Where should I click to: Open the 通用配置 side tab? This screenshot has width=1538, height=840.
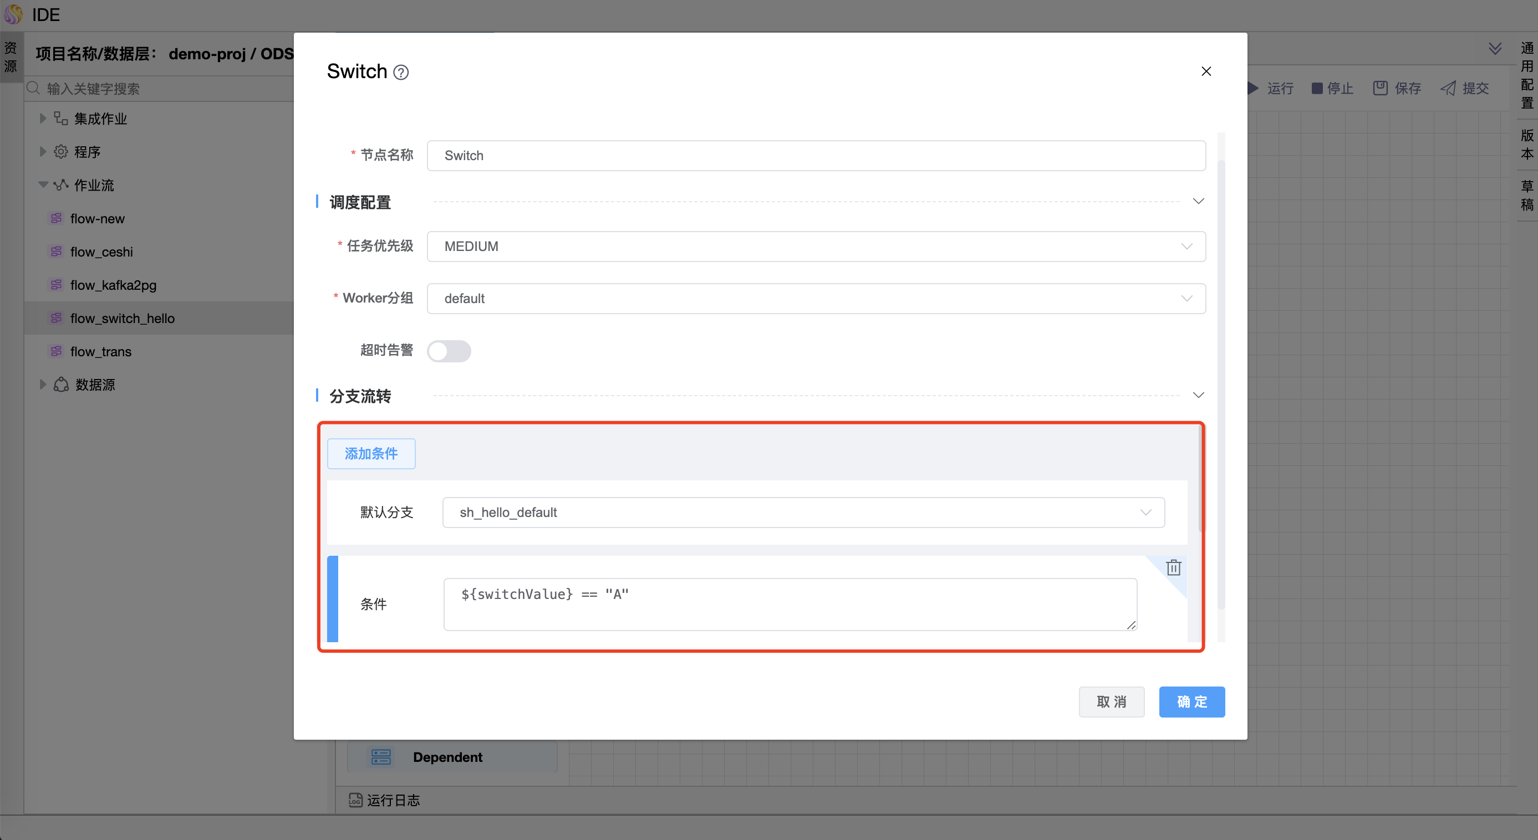[1527, 75]
